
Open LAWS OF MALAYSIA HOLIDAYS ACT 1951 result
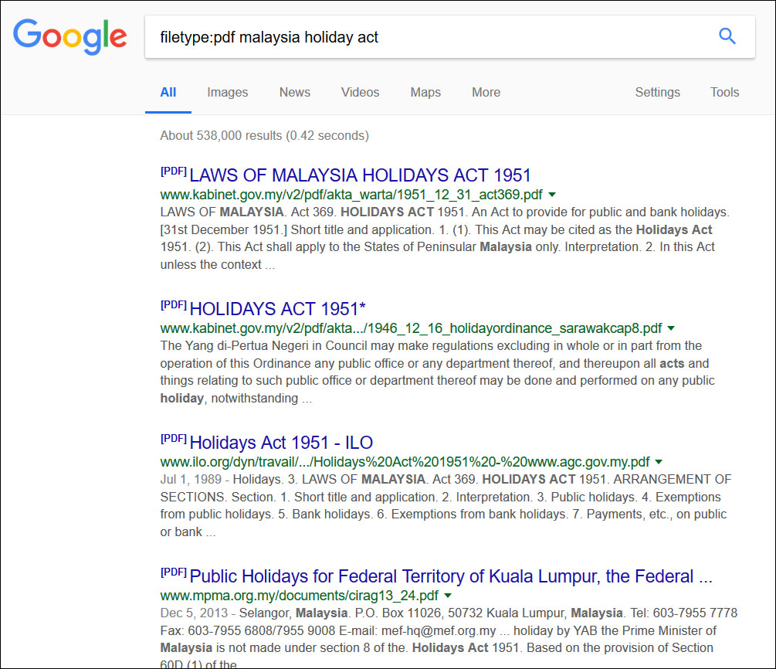(x=360, y=175)
